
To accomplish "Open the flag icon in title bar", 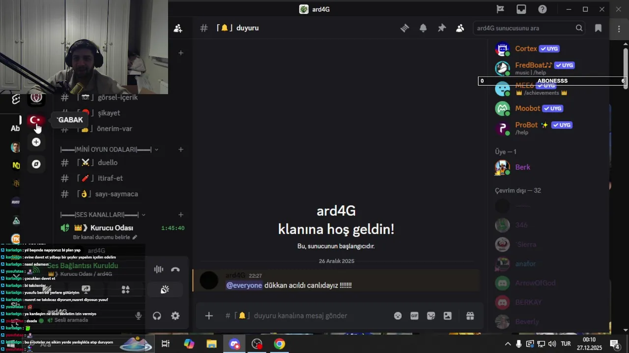I will (500, 9).
